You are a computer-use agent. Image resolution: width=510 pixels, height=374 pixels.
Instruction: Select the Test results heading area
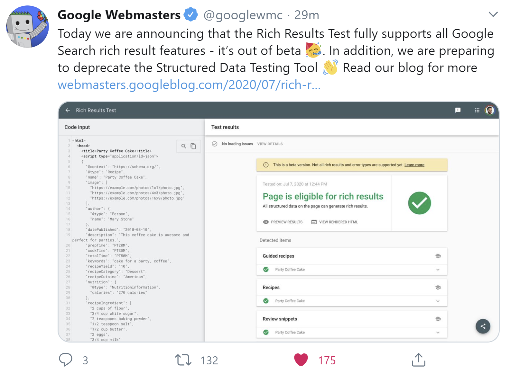click(x=225, y=127)
